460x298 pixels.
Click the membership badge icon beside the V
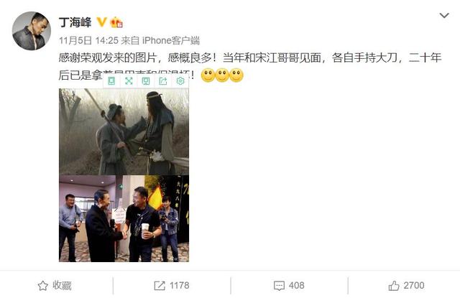pyautogui.click(x=116, y=22)
